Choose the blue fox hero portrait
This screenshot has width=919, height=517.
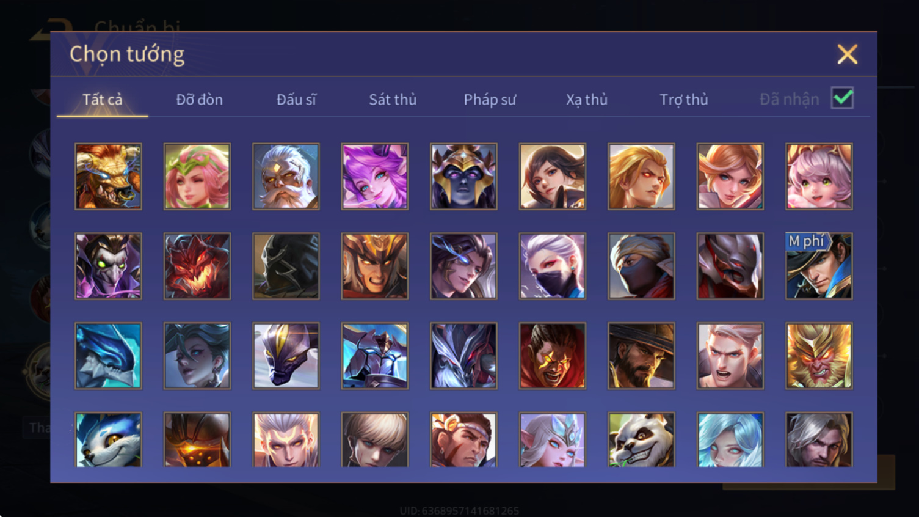(108, 439)
